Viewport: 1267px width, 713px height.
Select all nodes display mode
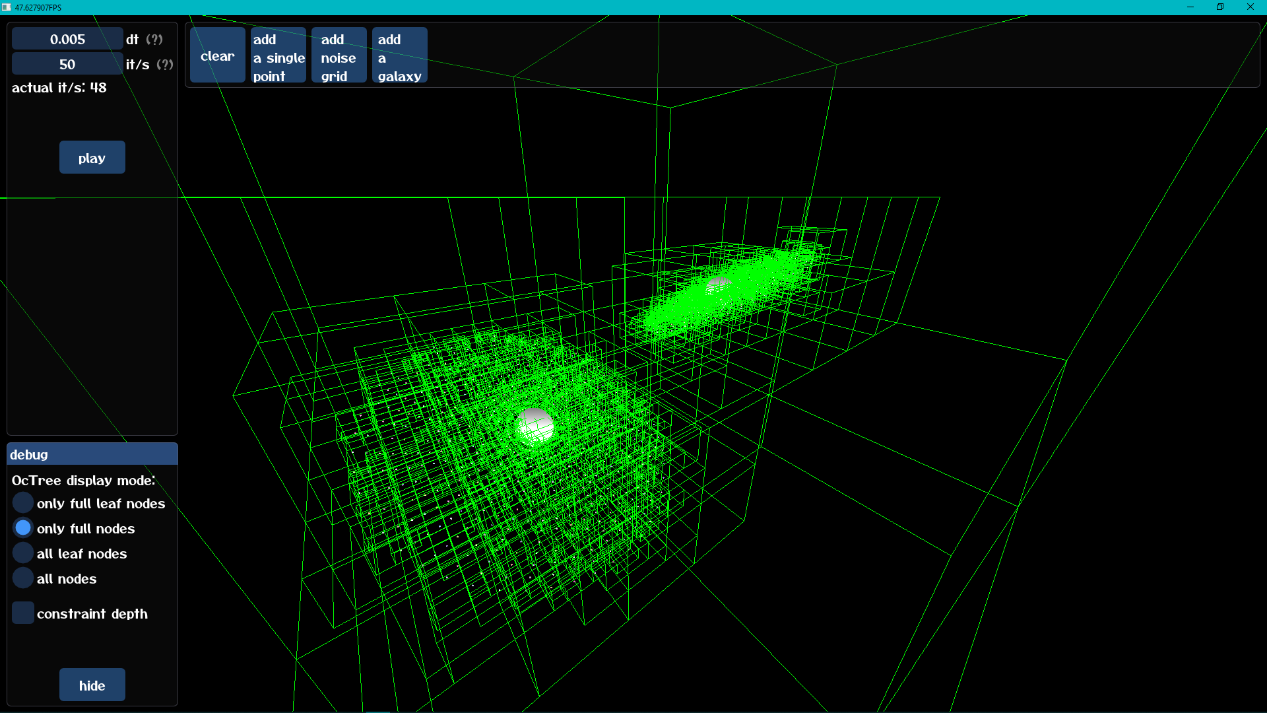coord(23,578)
